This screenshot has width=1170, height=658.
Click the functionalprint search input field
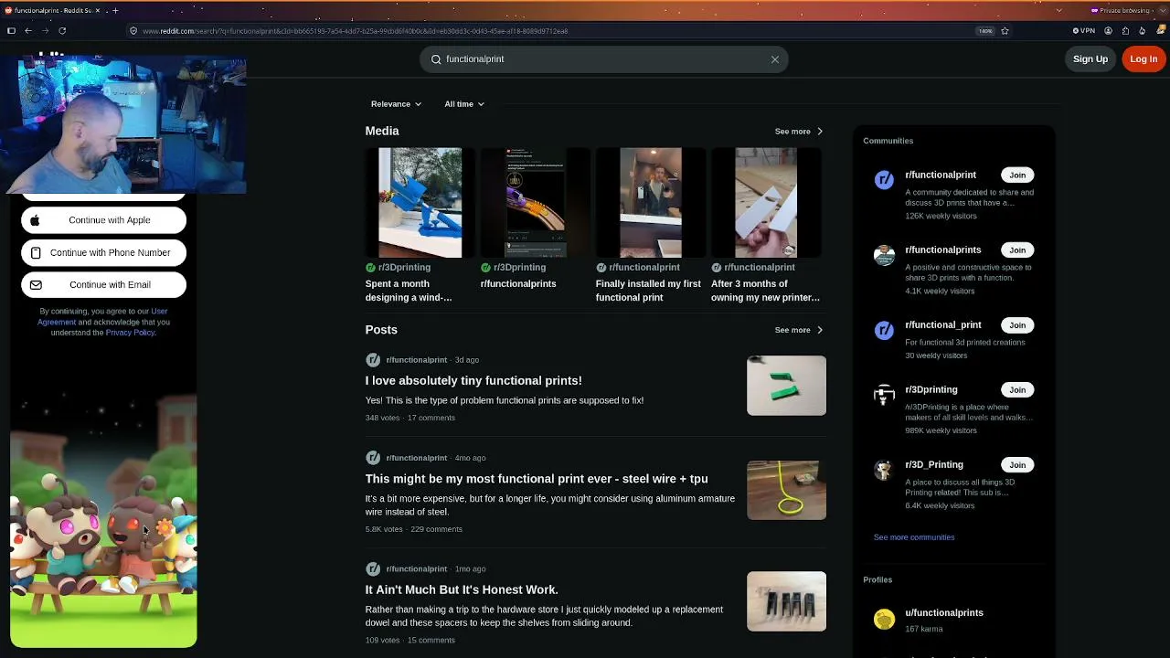(603, 59)
